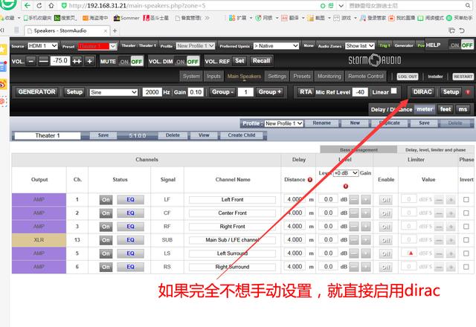The height and width of the screenshot is (327, 476).
Task: Switch to the Monitoring tab
Action: [x=329, y=77]
